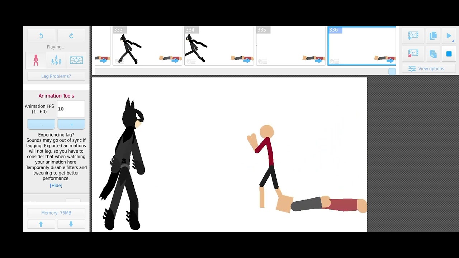The image size is (459, 258).
Task: Select frame 334 thumbnail
Action: [219, 46]
